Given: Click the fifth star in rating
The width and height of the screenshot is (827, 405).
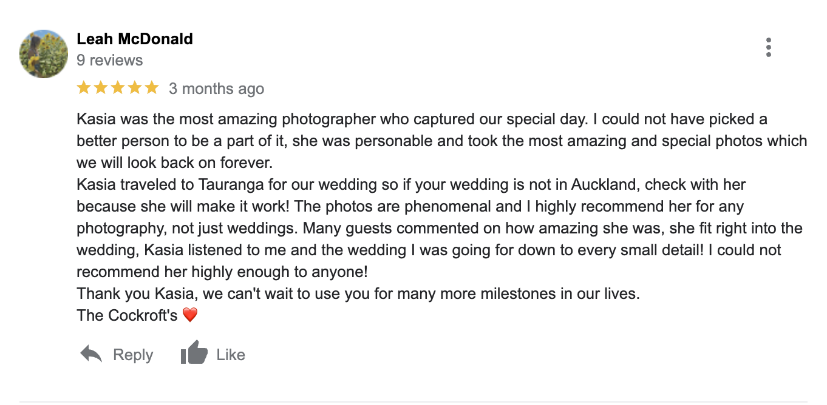Looking at the screenshot, I should [x=152, y=89].
